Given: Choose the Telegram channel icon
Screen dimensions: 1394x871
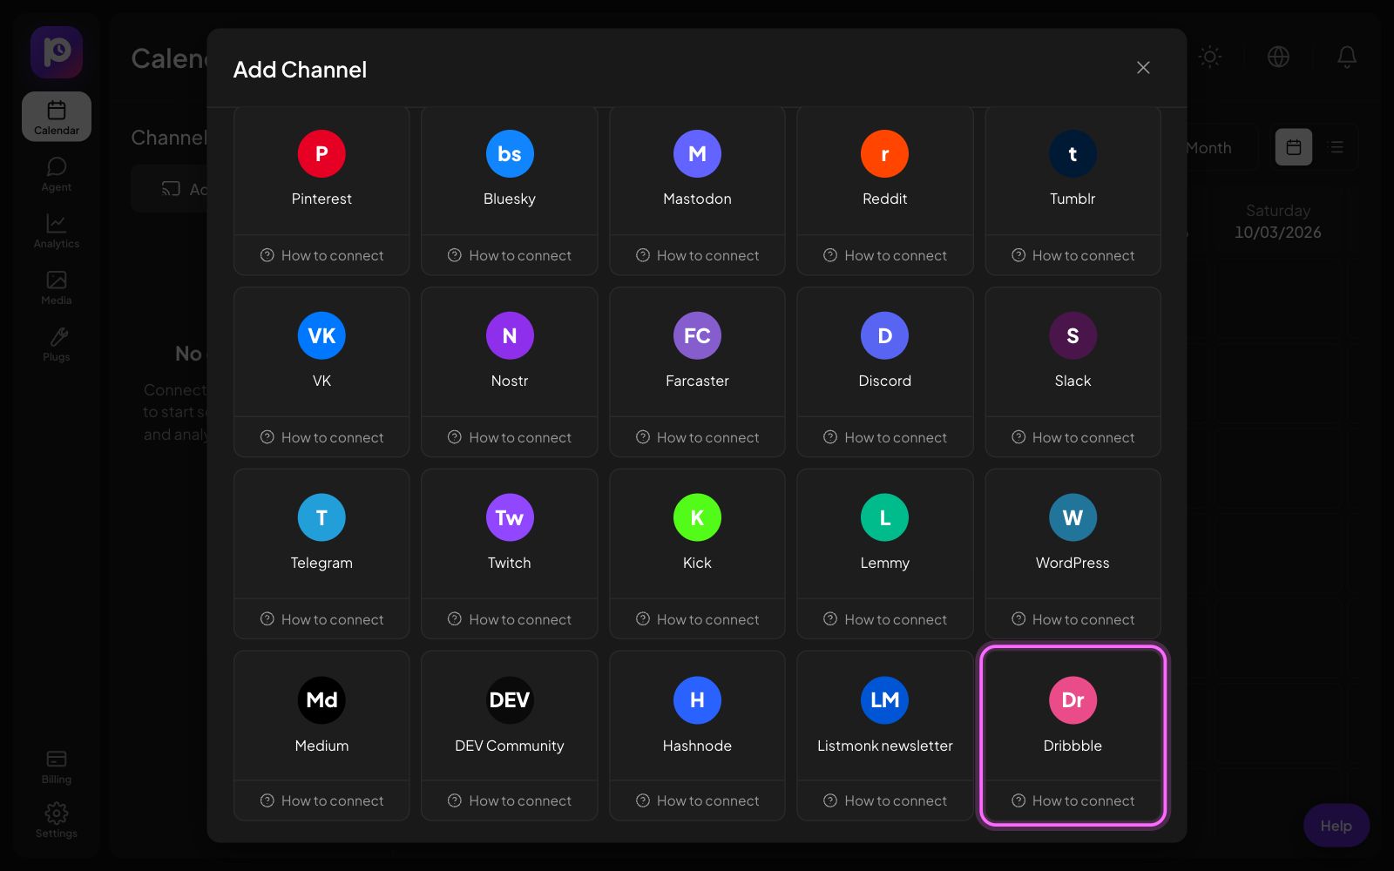Looking at the screenshot, I should pyautogui.click(x=321, y=517).
